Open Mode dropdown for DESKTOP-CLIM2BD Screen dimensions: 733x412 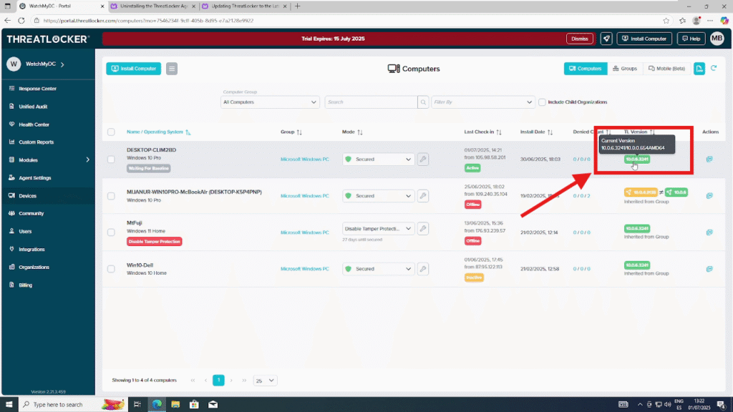click(x=378, y=160)
